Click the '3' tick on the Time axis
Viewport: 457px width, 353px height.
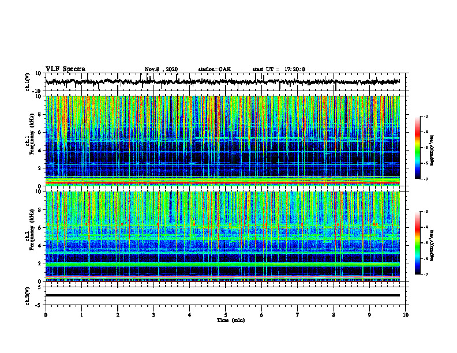[x=153, y=315]
